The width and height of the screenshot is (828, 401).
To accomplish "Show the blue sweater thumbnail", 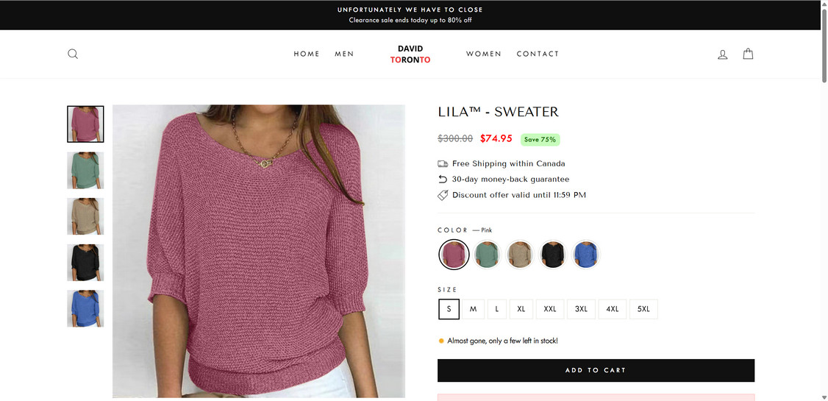I will 85,308.
